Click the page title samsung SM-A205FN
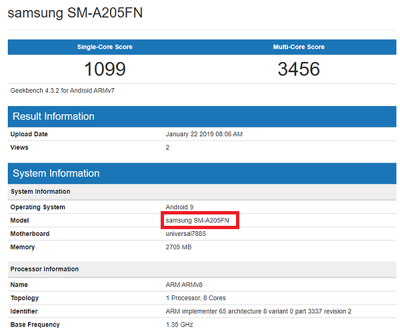The width and height of the screenshot is (400, 328). (75, 13)
